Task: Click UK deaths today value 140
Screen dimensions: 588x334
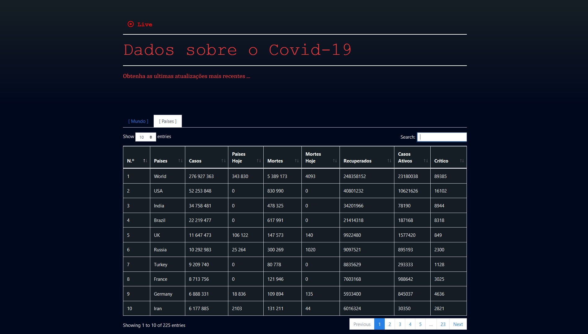Action: 309,235
